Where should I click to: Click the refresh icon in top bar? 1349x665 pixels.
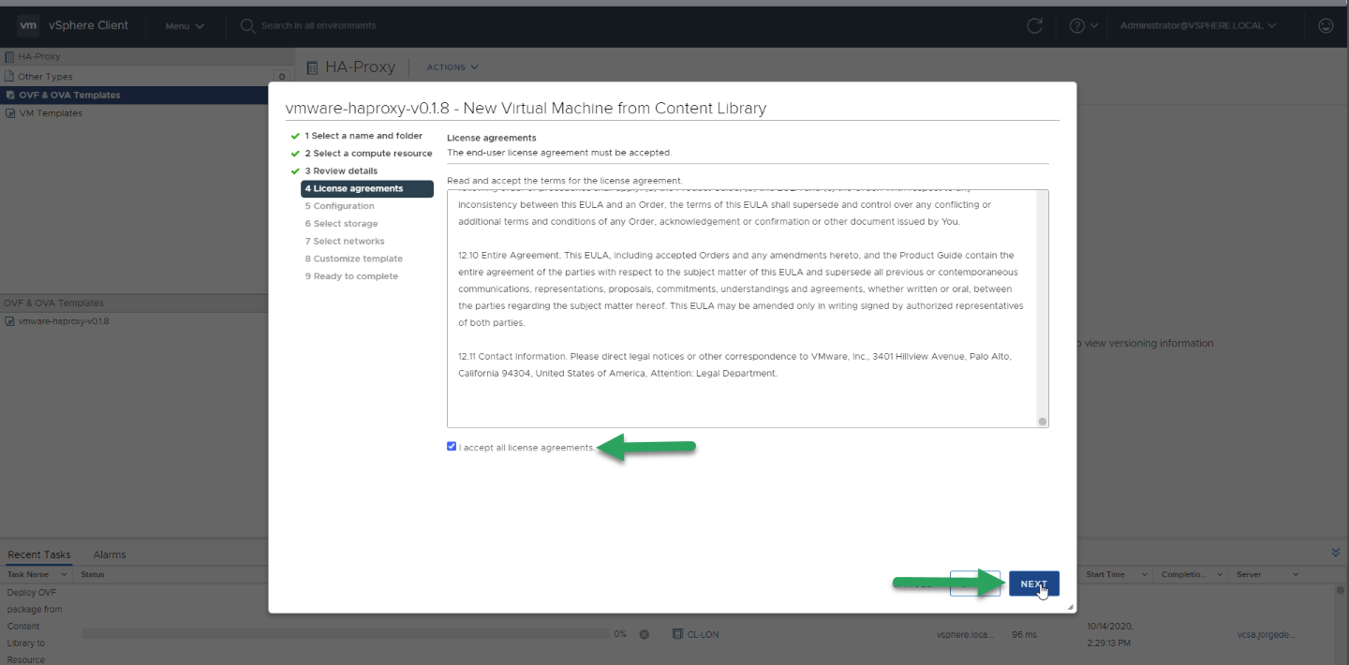coord(1035,26)
